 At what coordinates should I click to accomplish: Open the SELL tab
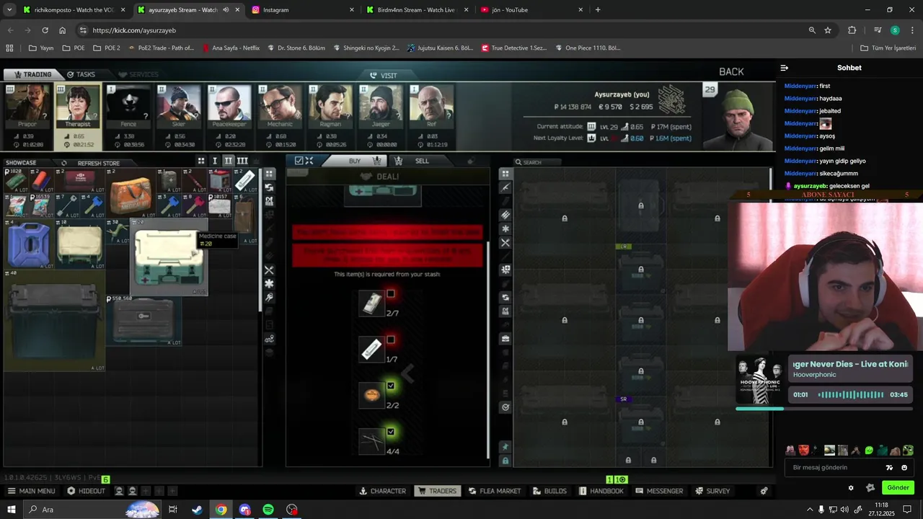click(422, 161)
